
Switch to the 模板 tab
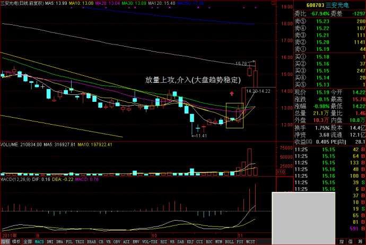(x=16, y=242)
